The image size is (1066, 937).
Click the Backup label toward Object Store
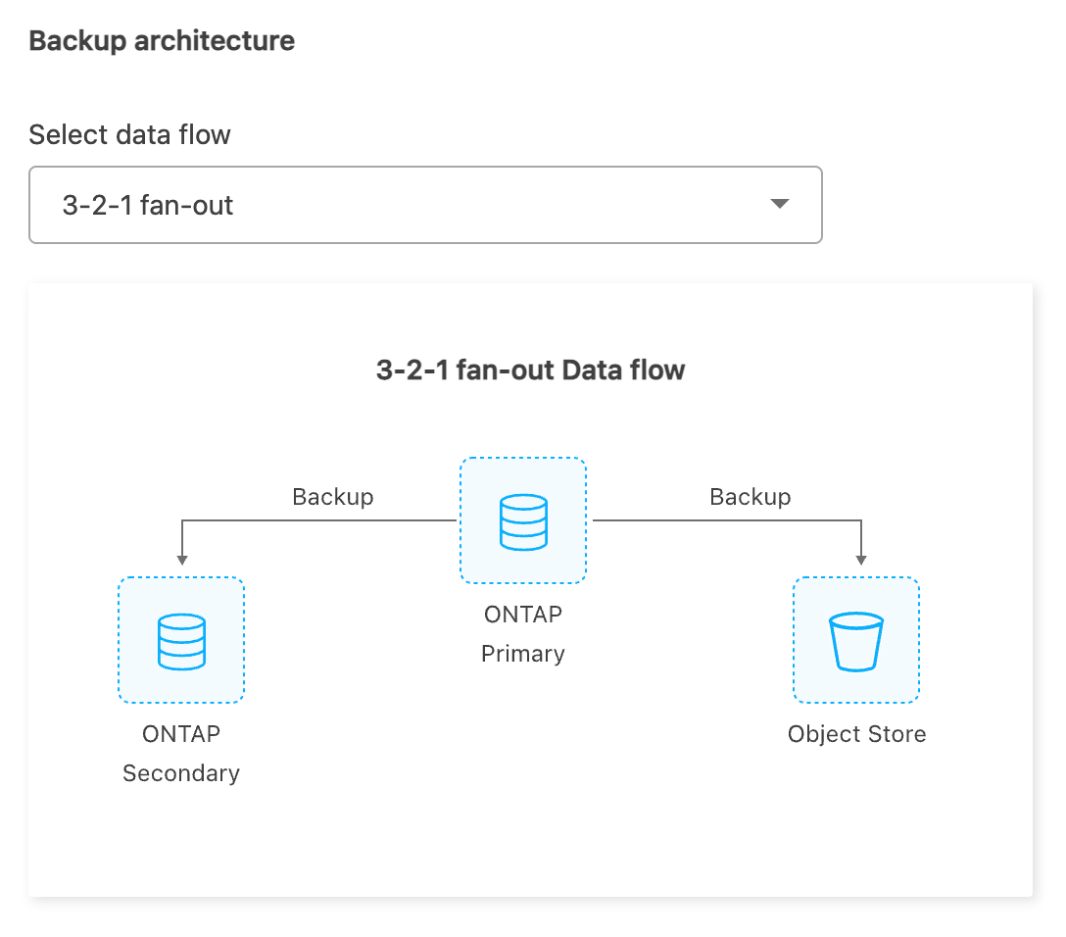click(750, 497)
